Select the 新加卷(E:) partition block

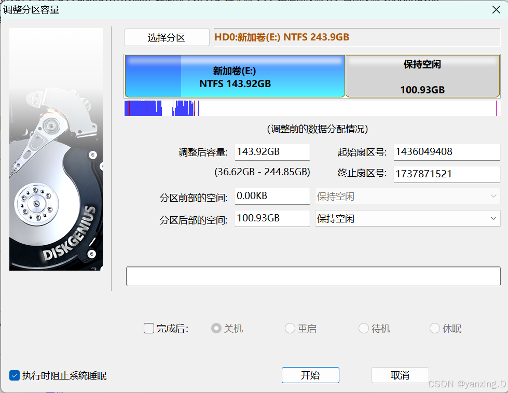235,76
